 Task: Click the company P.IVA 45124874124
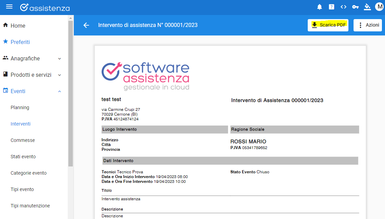pos(120,119)
